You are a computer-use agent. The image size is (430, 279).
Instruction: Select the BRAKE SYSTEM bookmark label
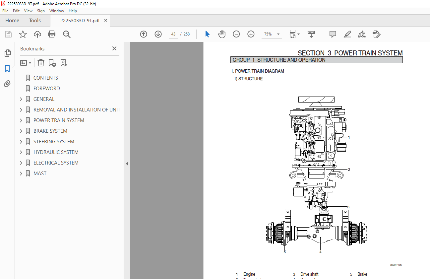[50, 131]
